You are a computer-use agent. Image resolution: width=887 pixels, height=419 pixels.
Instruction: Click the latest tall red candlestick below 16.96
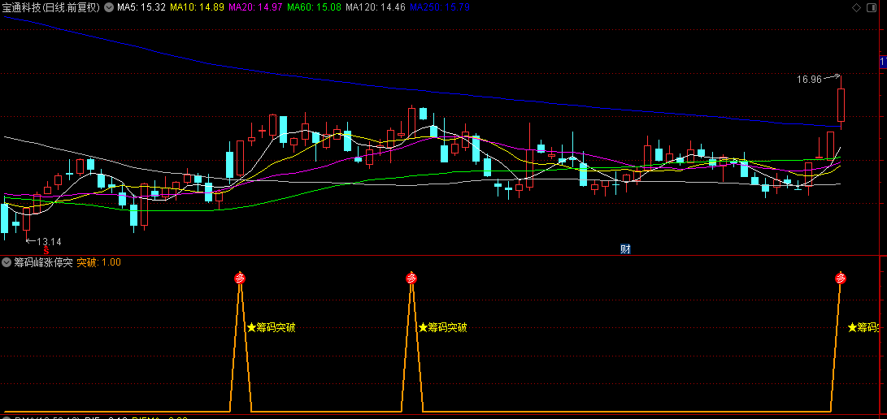click(x=841, y=103)
